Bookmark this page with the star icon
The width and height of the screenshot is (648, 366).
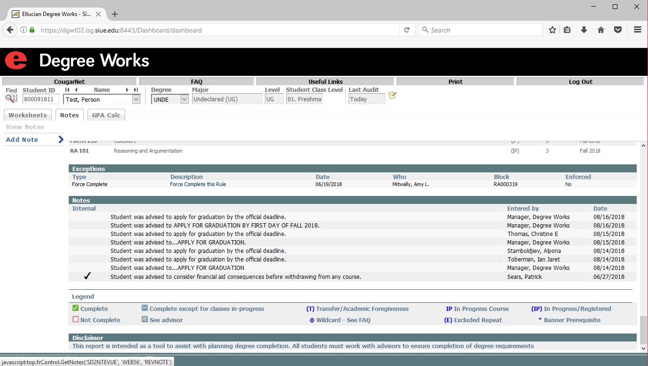(x=552, y=30)
